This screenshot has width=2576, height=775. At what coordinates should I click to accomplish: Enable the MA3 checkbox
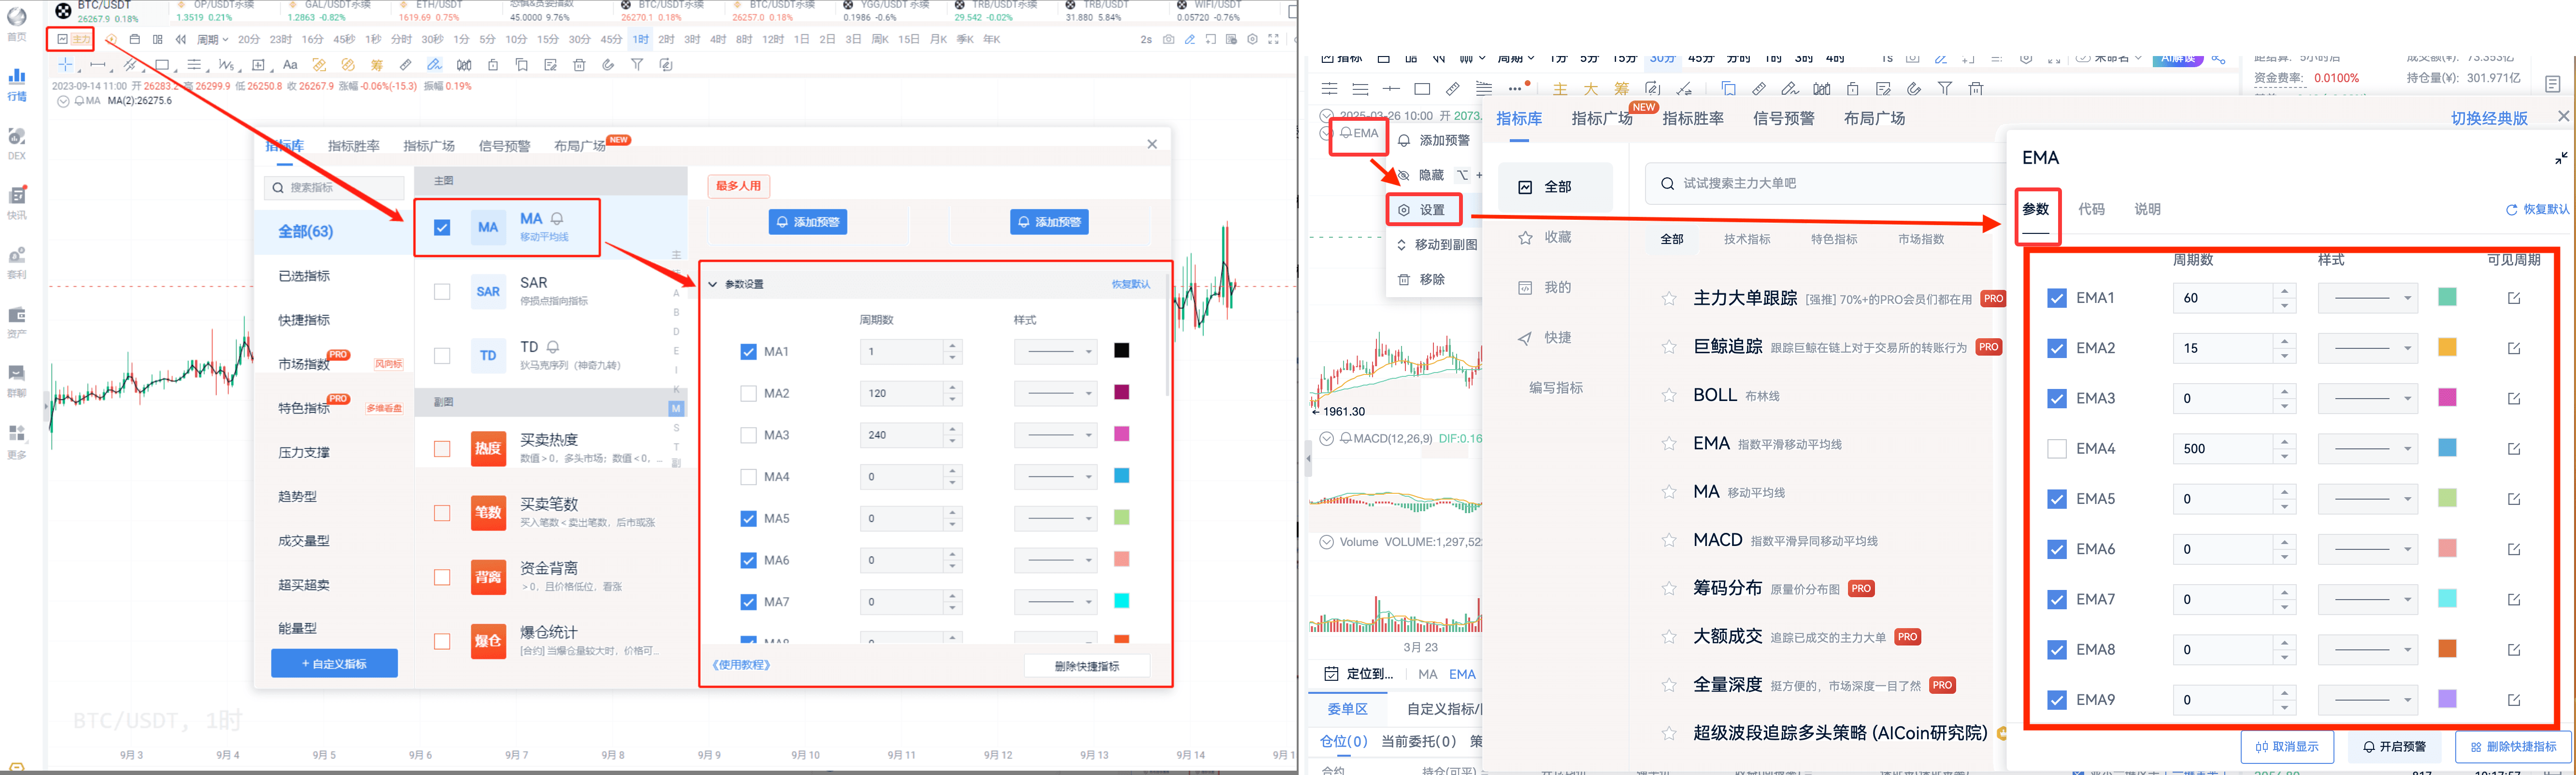click(748, 435)
